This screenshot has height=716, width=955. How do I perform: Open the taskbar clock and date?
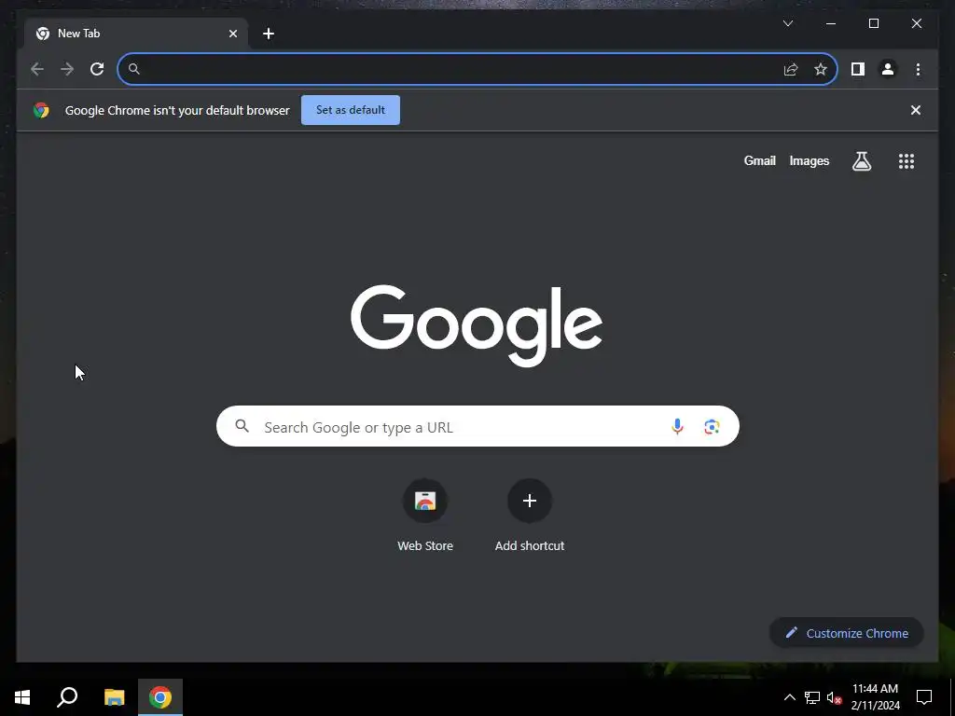[875, 697]
